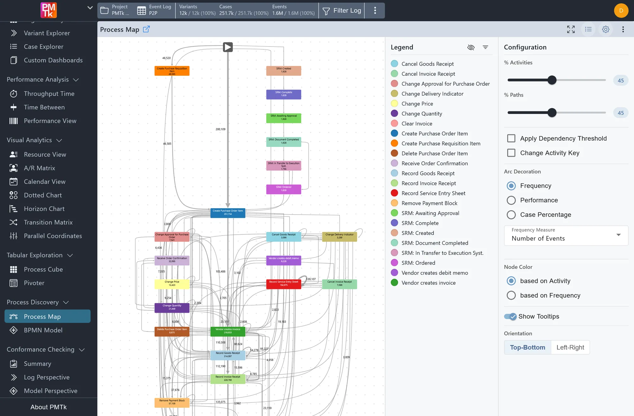Click Filter Log button
The image size is (634, 416).
pos(342,10)
